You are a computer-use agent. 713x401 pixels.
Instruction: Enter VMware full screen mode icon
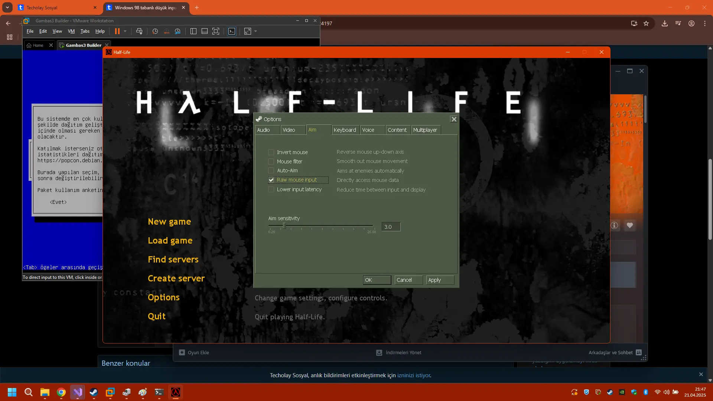coord(216,31)
